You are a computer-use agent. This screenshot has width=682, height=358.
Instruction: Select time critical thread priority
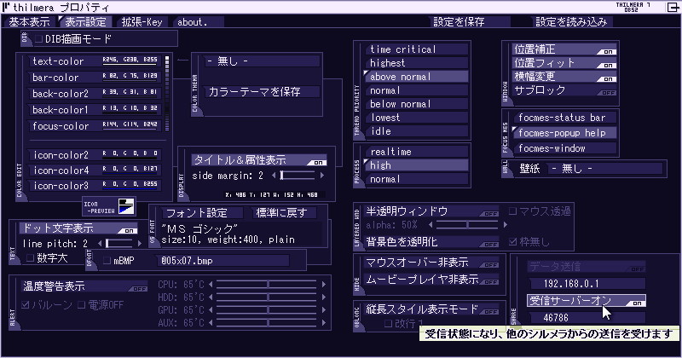417,49
